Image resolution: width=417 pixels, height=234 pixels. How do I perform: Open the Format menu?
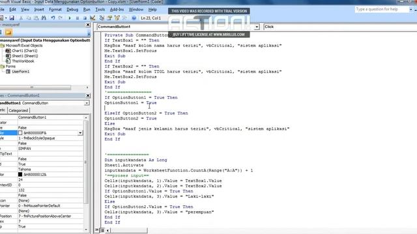[55, 10]
